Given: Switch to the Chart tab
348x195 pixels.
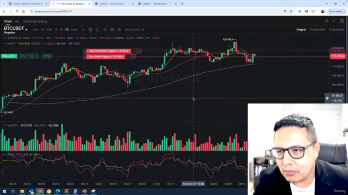Looking at the screenshot, I should [8, 22].
